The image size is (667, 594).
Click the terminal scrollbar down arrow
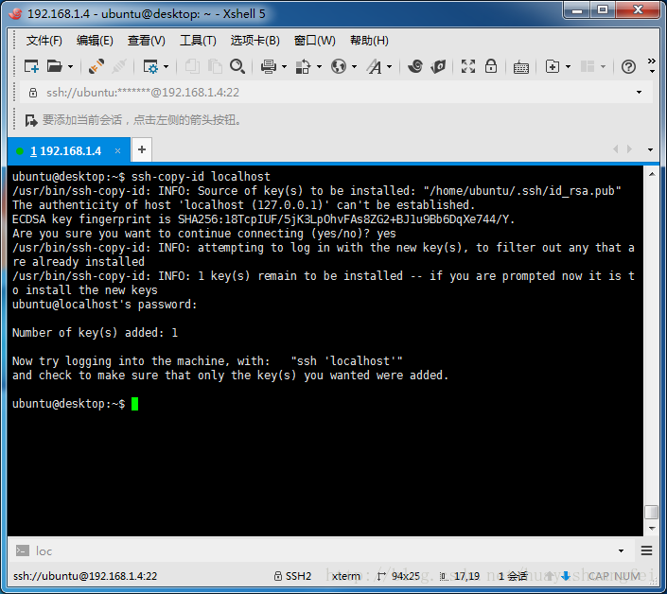[x=652, y=529]
